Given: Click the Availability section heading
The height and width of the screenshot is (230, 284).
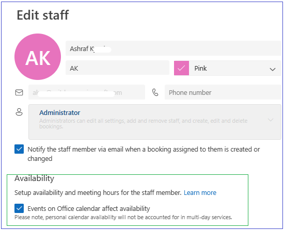Looking at the screenshot, I should [x=34, y=178].
